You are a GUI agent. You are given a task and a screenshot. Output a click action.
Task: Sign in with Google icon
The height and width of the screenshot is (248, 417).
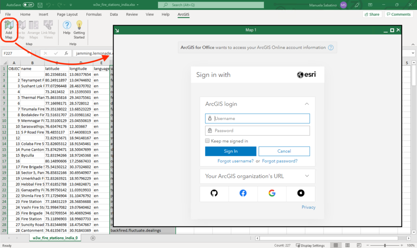272,193
